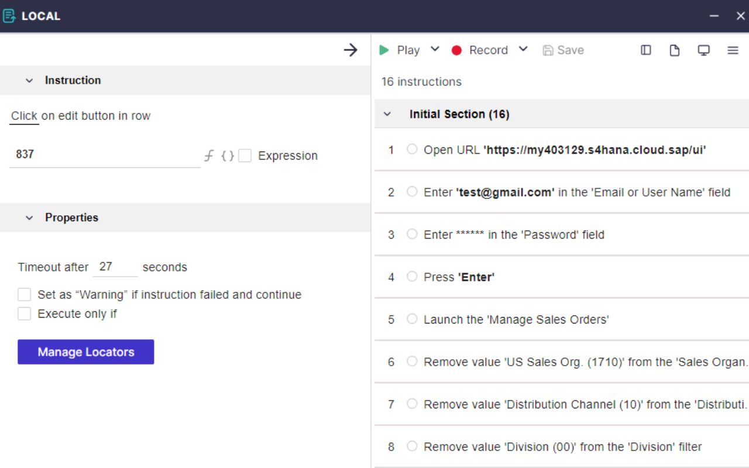Screen dimensions: 749x468
Task: Click the monitor/screen view icon
Action: tap(703, 50)
